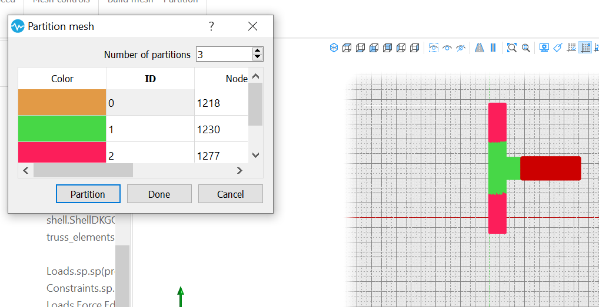Click the table's vertical scrollbar thumb
This screenshot has height=307, width=599.
pyautogui.click(x=255, y=104)
